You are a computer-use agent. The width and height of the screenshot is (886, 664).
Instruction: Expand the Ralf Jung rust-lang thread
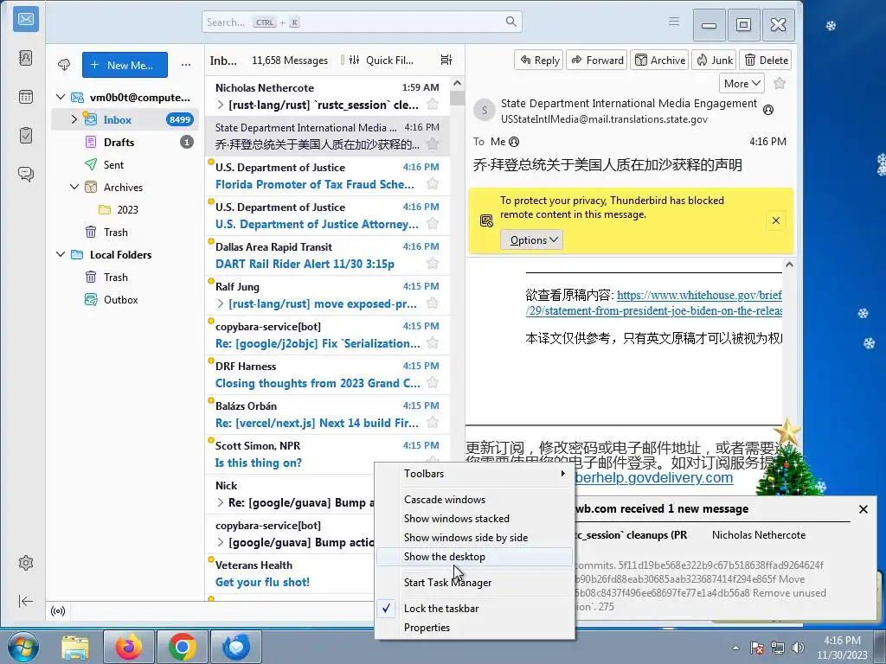(x=221, y=303)
